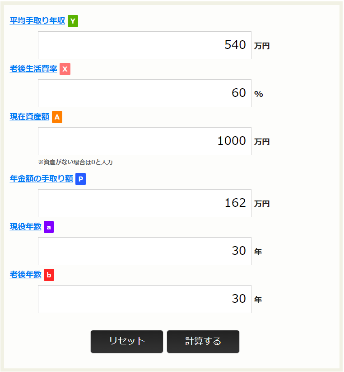Screen dimensions: 344x372
Task: Focus the current assets field showing 1000
Action: click(144, 141)
